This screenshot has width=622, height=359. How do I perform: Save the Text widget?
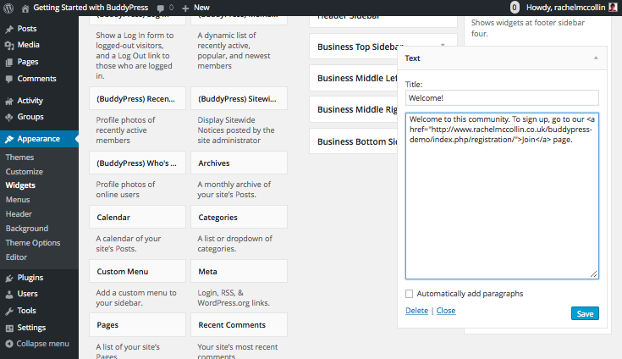tap(585, 313)
